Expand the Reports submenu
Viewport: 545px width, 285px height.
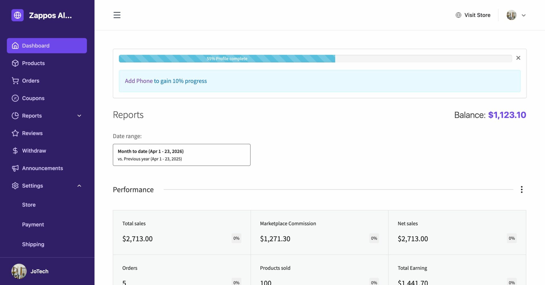point(79,116)
